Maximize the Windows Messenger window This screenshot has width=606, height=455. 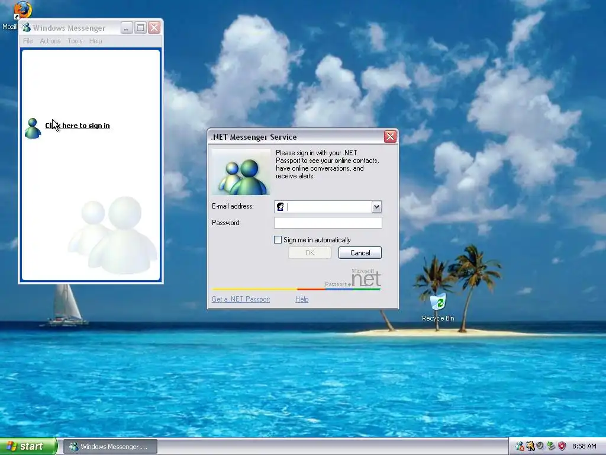coord(140,27)
